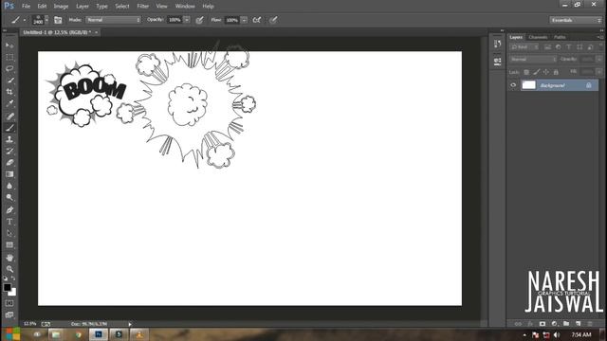This screenshot has width=607, height=341.
Task: Click Add layer mask icon at panel bottom
Action: point(543,324)
